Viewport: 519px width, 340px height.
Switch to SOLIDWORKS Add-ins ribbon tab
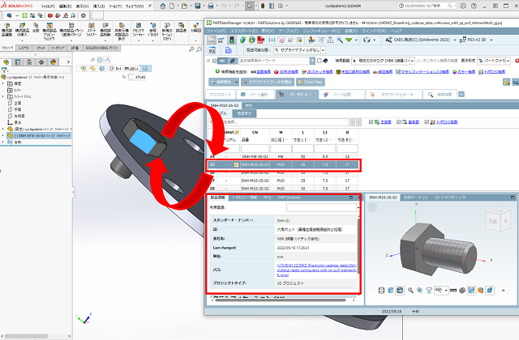[x=101, y=48]
